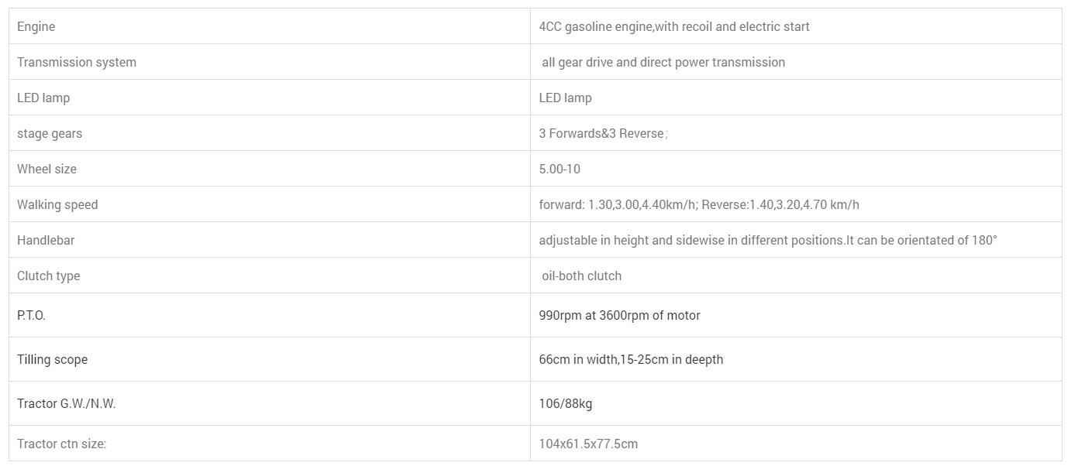Screen dimensions: 1071x466
Task: Select the 990rpm at 3600rpm text
Action: [x=619, y=315]
